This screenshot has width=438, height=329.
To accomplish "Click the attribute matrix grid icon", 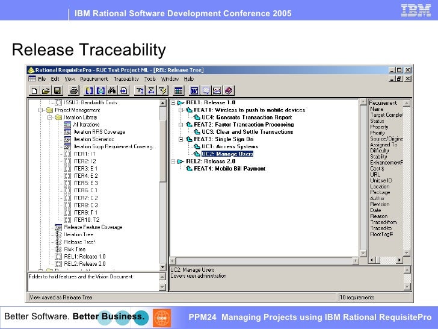I will pyautogui.click(x=178, y=90).
